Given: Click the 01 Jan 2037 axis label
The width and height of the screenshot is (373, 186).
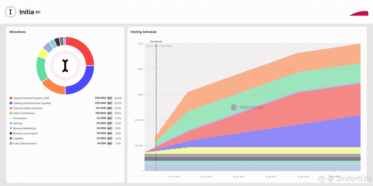Looking at the screenshot, I should (270, 177).
